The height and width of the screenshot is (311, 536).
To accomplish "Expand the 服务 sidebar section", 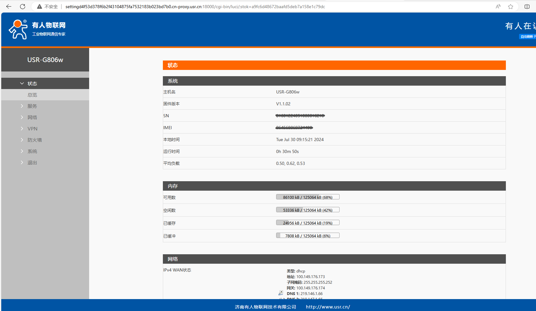I will [x=32, y=106].
